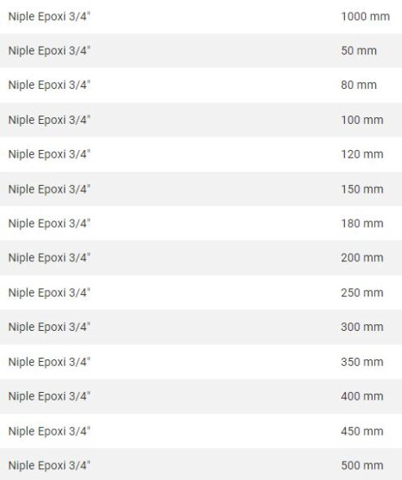
Task: Select the 150 mm length value
Action: pyautogui.click(x=362, y=188)
